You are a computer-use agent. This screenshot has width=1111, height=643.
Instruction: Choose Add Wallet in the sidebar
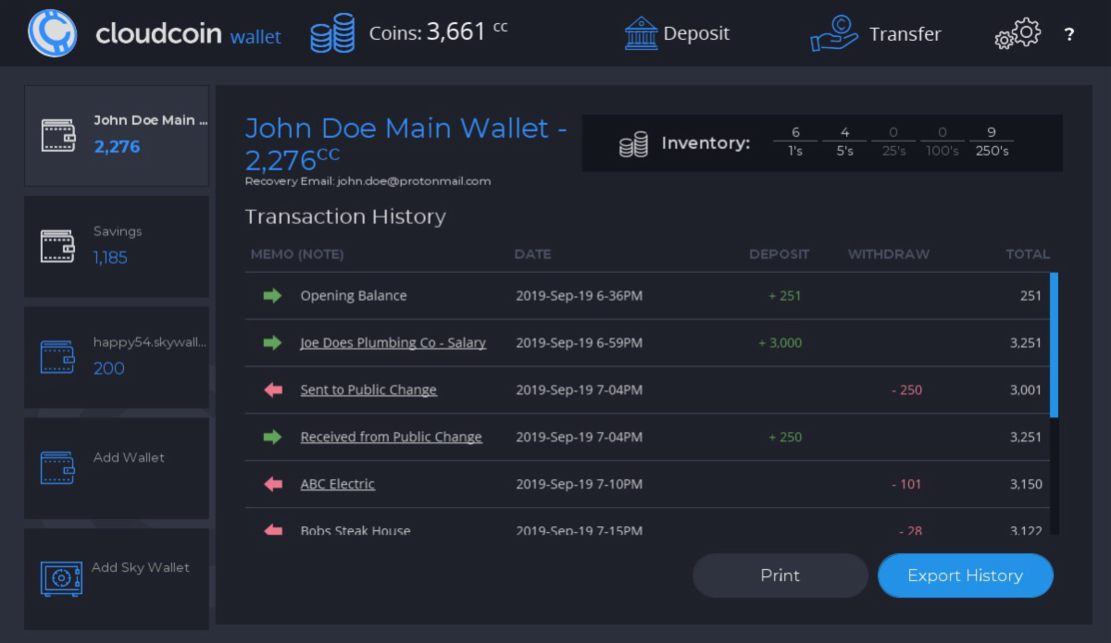117,468
